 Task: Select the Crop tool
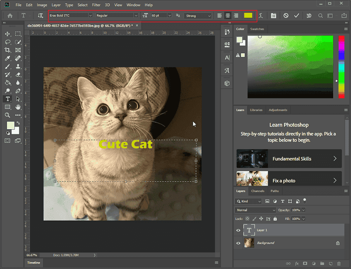(7, 50)
